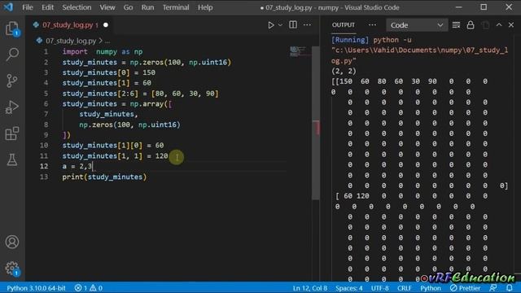Open the Testing flask view
The width and height of the screenshot is (521, 293).
point(12,160)
